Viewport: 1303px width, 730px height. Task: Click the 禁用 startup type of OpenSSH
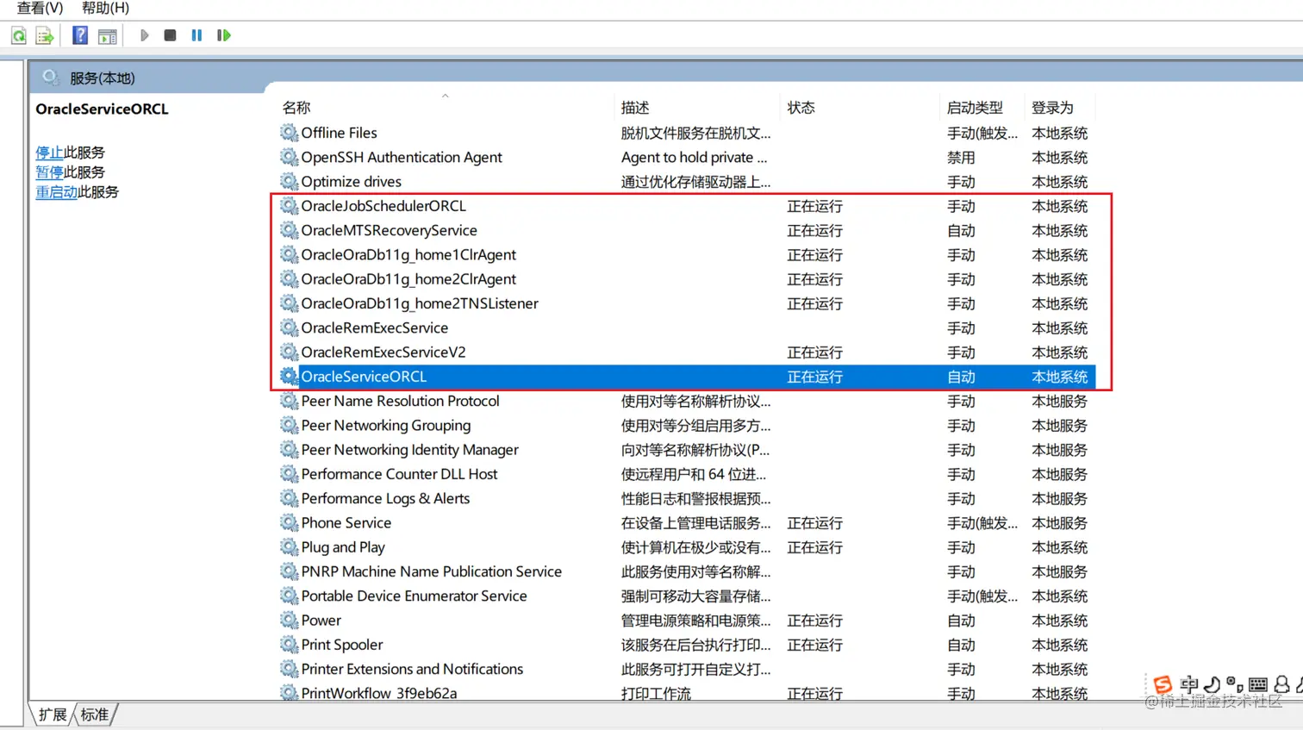coord(961,158)
